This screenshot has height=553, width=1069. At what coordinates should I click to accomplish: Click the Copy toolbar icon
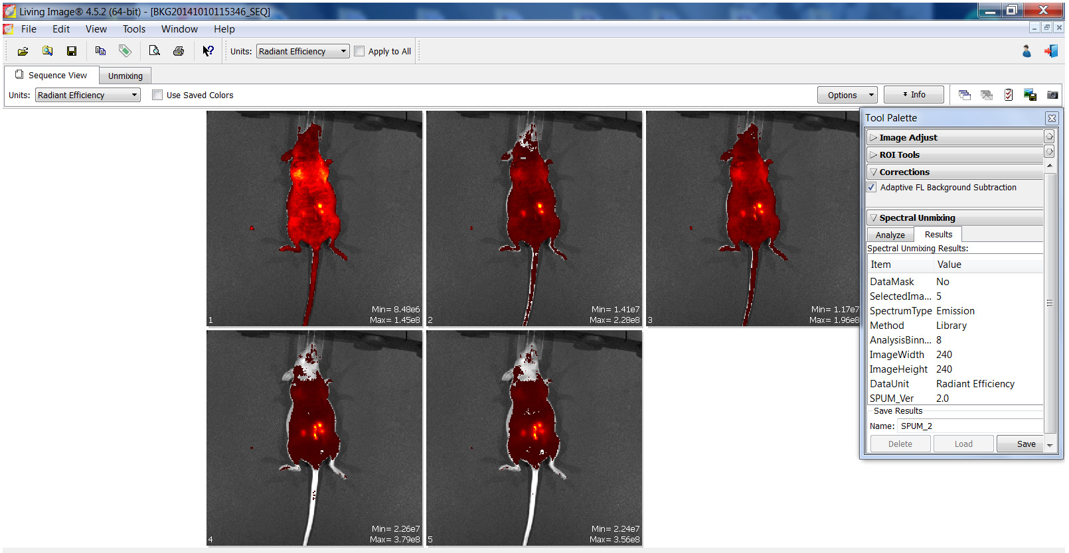click(x=100, y=51)
